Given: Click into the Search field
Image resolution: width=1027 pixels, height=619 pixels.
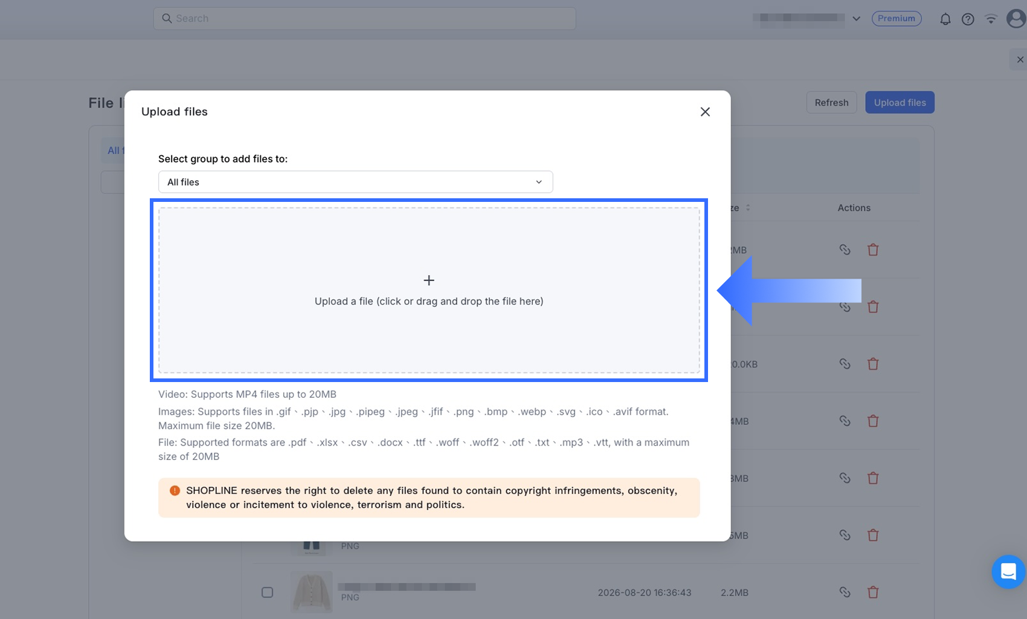Looking at the screenshot, I should point(364,19).
